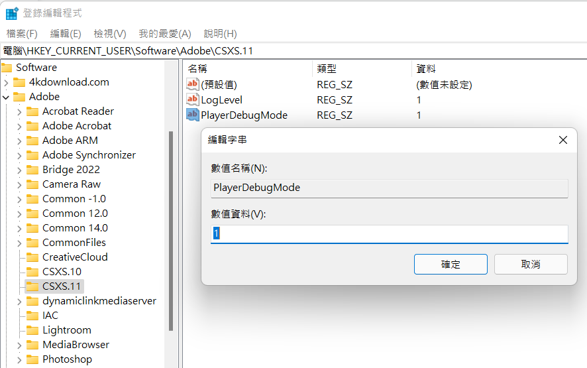Click the (預設值) string value icon
The height and width of the screenshot is (368, 587).
(192, 84)
